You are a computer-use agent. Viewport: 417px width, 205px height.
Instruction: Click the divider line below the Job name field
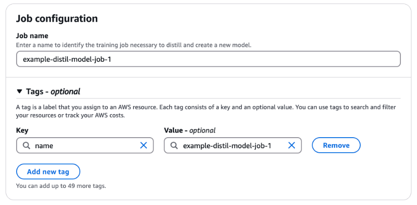[208, 77]
